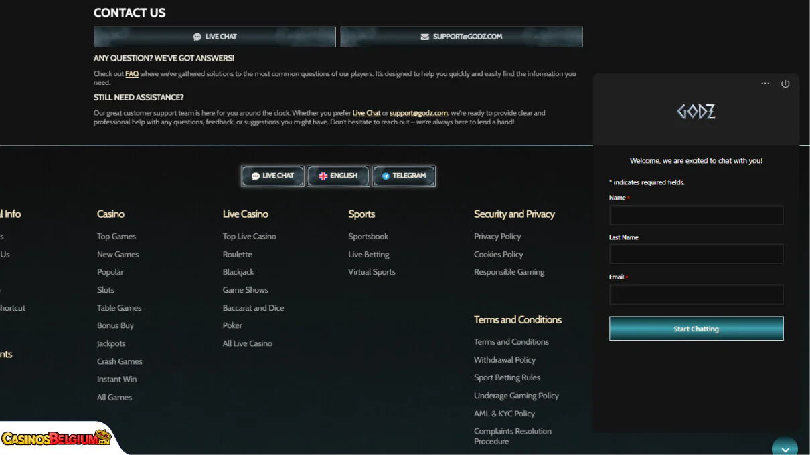
Task: Open the chat widget three-dots options menu
Action: pos(765,84)
